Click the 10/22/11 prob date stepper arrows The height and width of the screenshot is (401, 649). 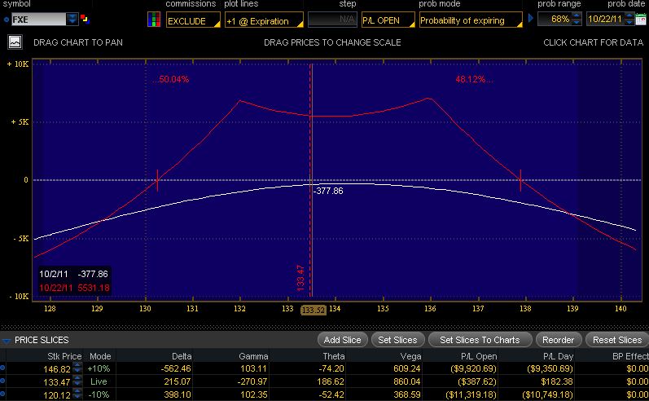point(629,19)
